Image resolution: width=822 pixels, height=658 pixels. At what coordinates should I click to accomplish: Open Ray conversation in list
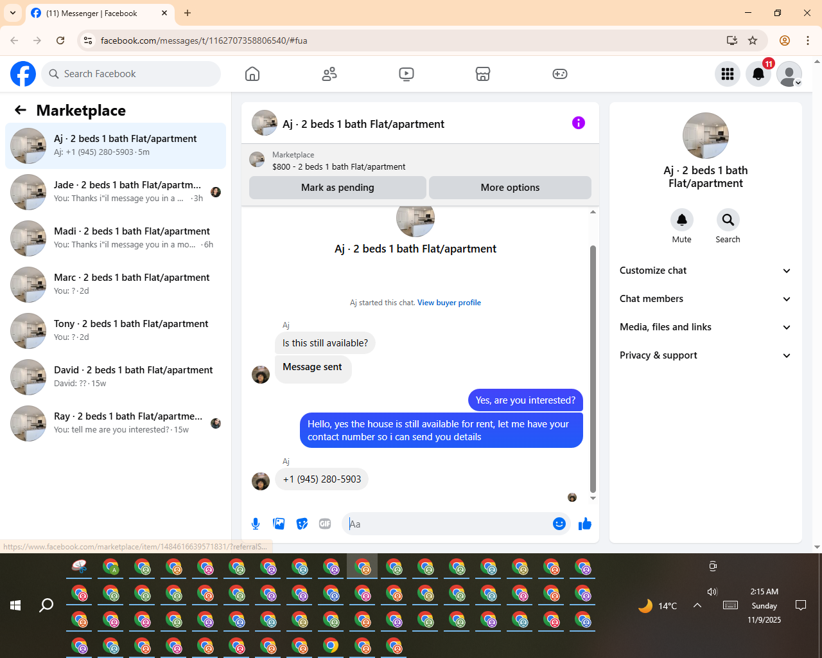click(x=116, y=423)
